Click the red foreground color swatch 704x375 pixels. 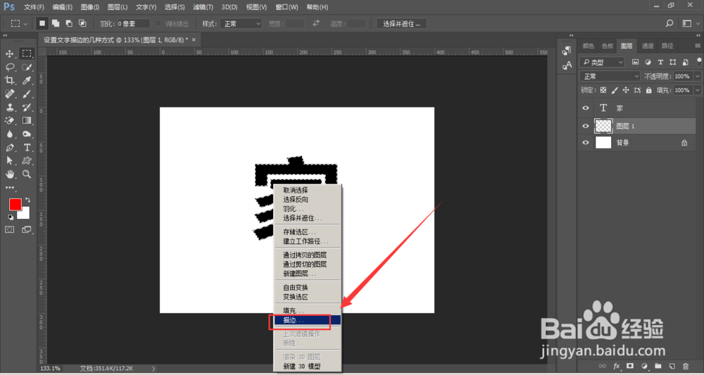[x=15, y=205]
